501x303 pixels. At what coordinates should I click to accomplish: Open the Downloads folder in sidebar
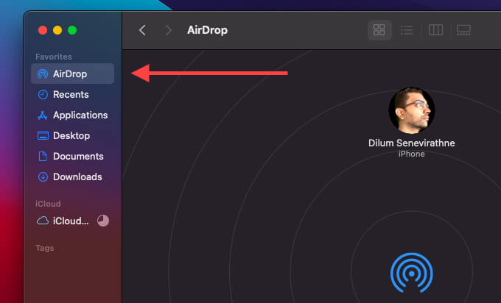pyautogui.click(x=72, y=177)
